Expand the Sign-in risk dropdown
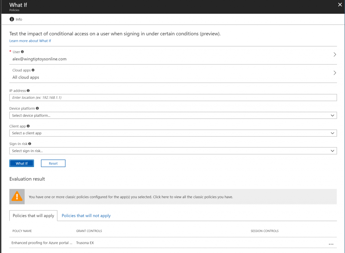Image resolution: width=345 pixels, height=253 pixels. tap(173, 151)
